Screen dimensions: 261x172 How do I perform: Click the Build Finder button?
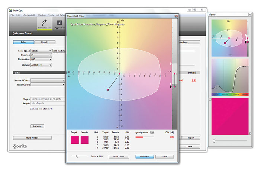[32, 138]
